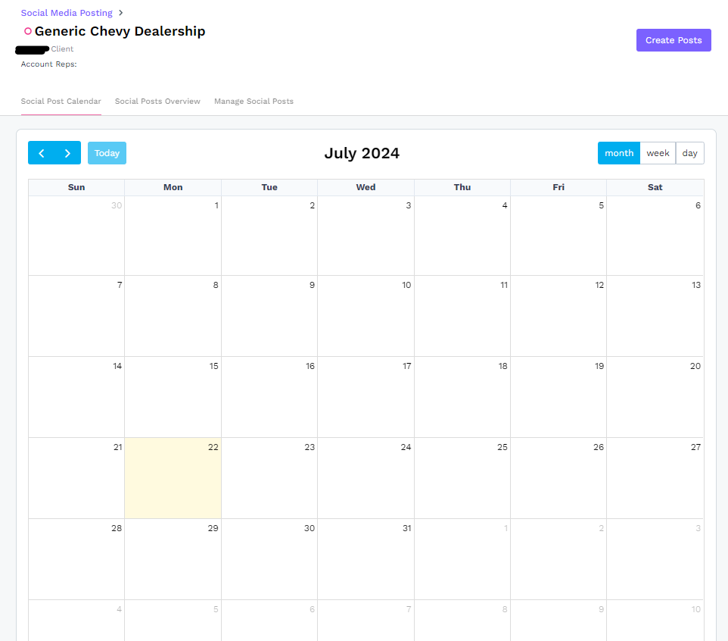Screen dimensions: 728x641
Task: Open the Social Post Calendar tab
Action: pyautogui.click(x=61, y=102)
